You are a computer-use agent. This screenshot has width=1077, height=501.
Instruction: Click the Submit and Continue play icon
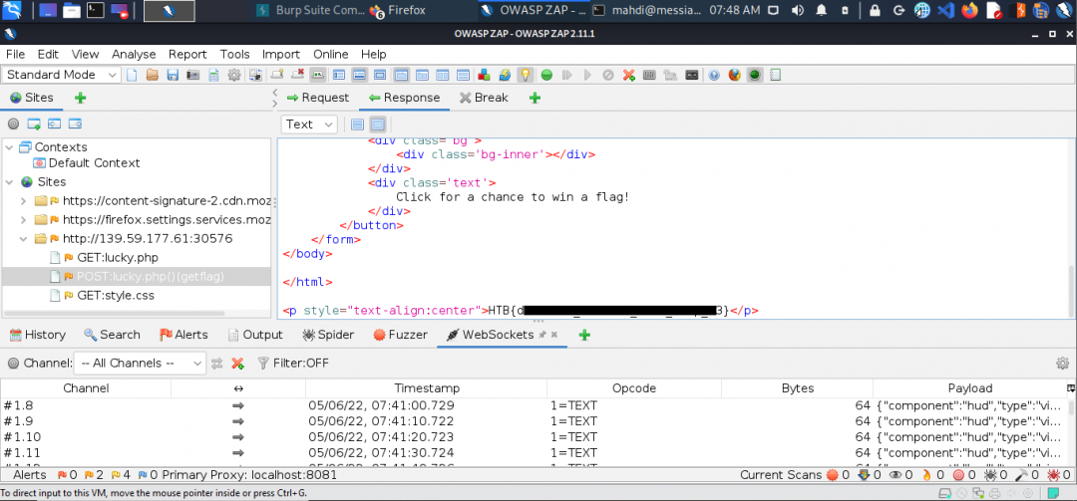pos(588,75)
